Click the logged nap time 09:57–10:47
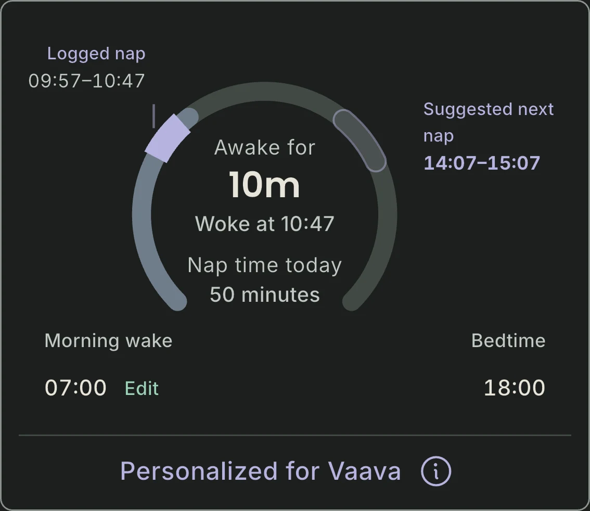Screen dimensions: 590x511 click(86, 81)
